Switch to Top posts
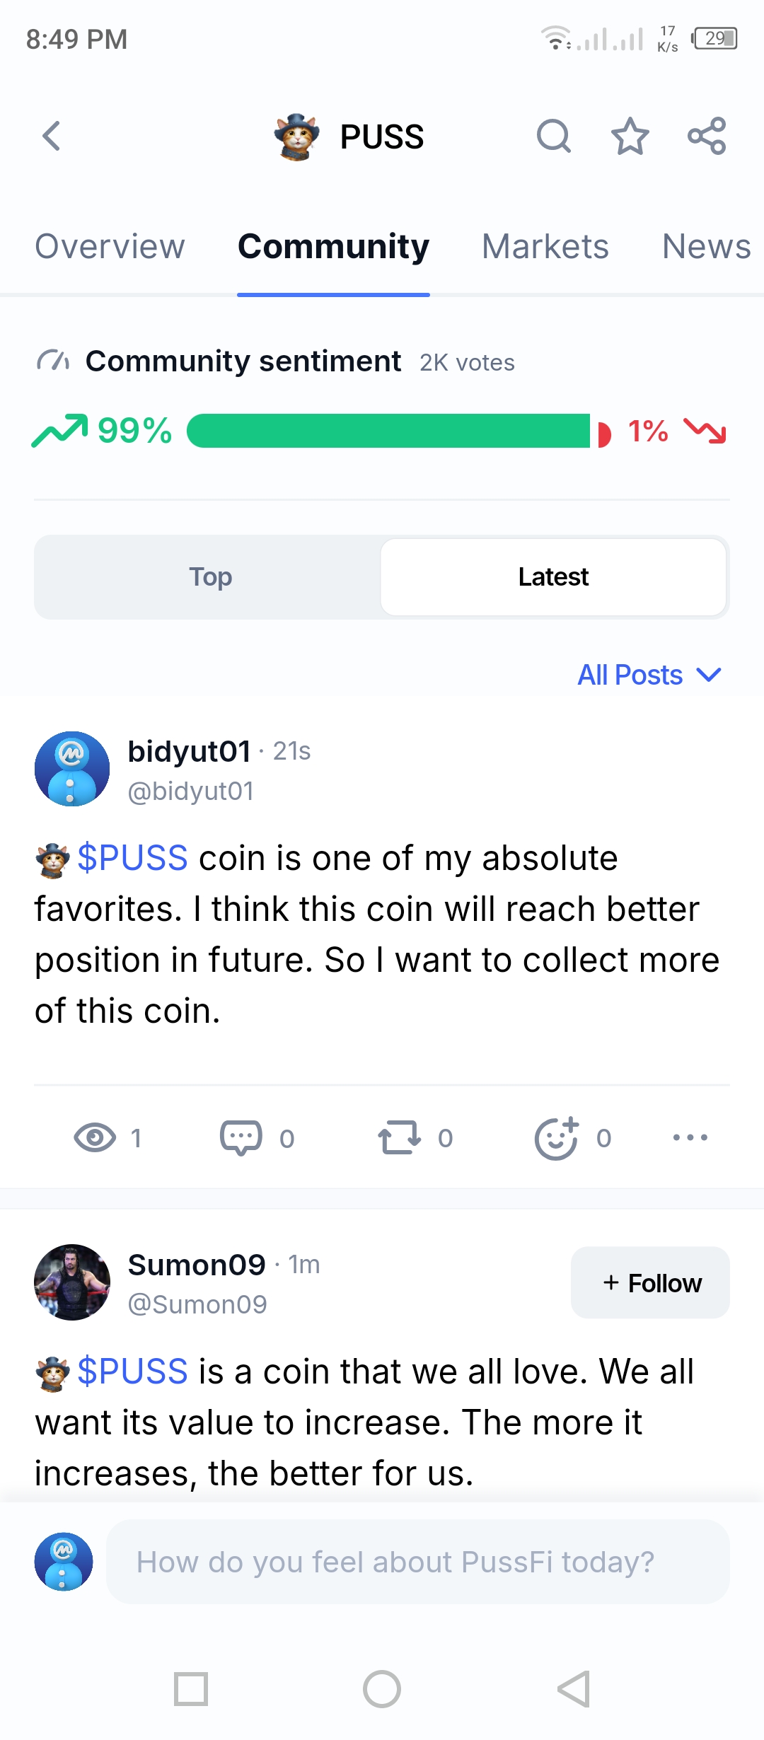Screen dimensions: 764x1740 [x=210, y=577]
